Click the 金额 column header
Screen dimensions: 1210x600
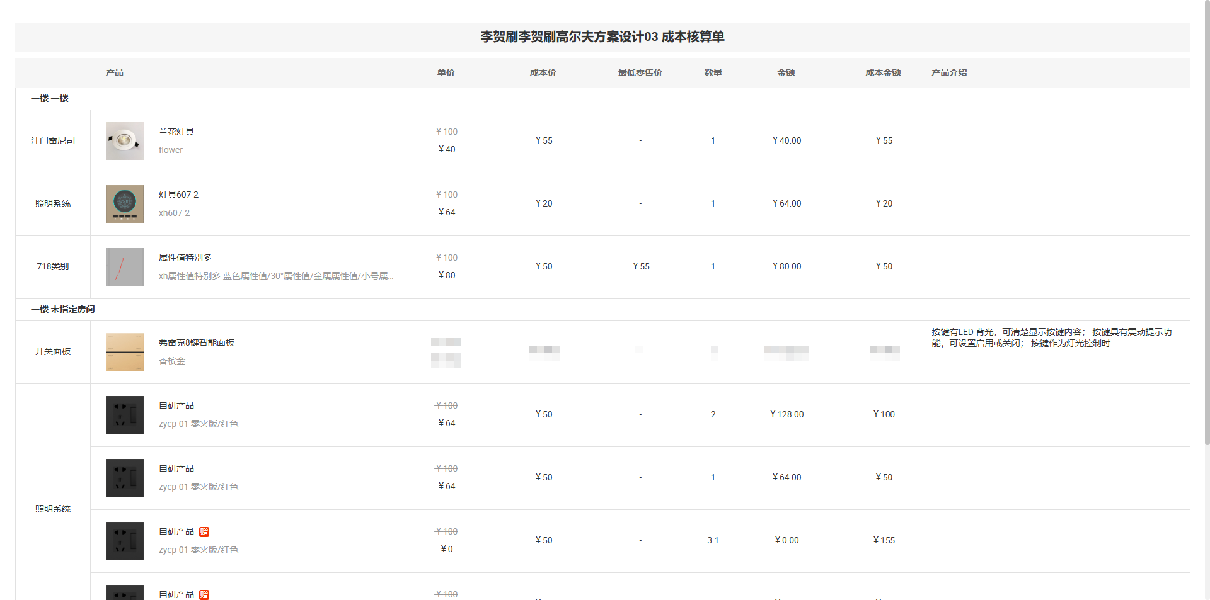tap(786, 72)
